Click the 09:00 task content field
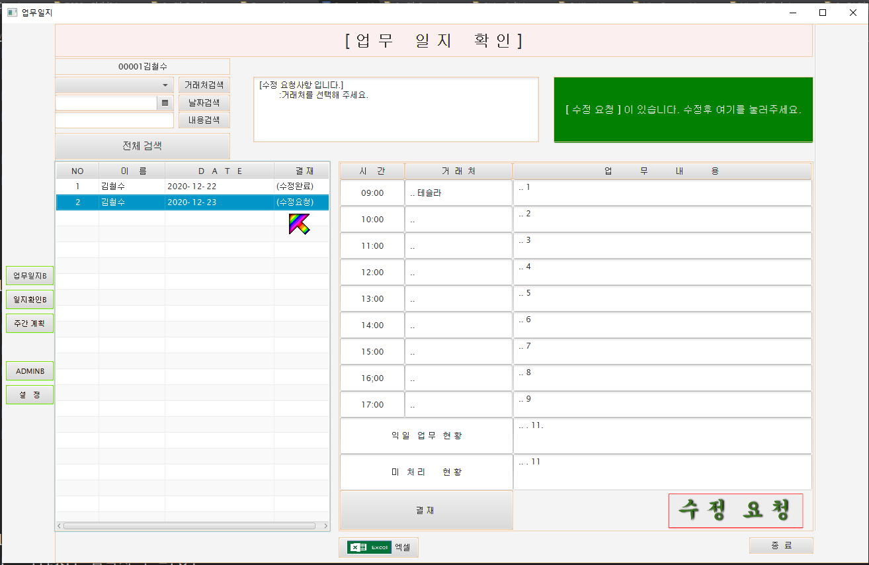Image resolution: width=869 pixels, height=565 pixels. pyautogui.click(x=662, y=193)
